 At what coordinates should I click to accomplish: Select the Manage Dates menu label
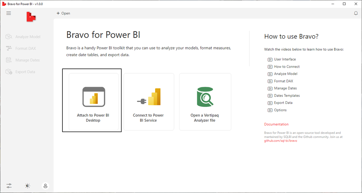[27, 60]
